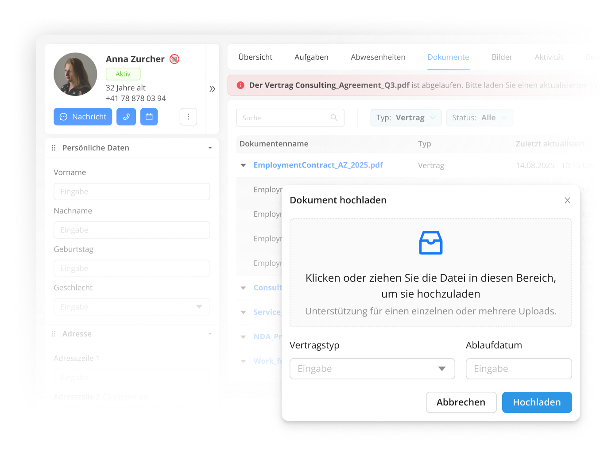Open the Typ: Vertrag filter dropdown

[406, 118]
